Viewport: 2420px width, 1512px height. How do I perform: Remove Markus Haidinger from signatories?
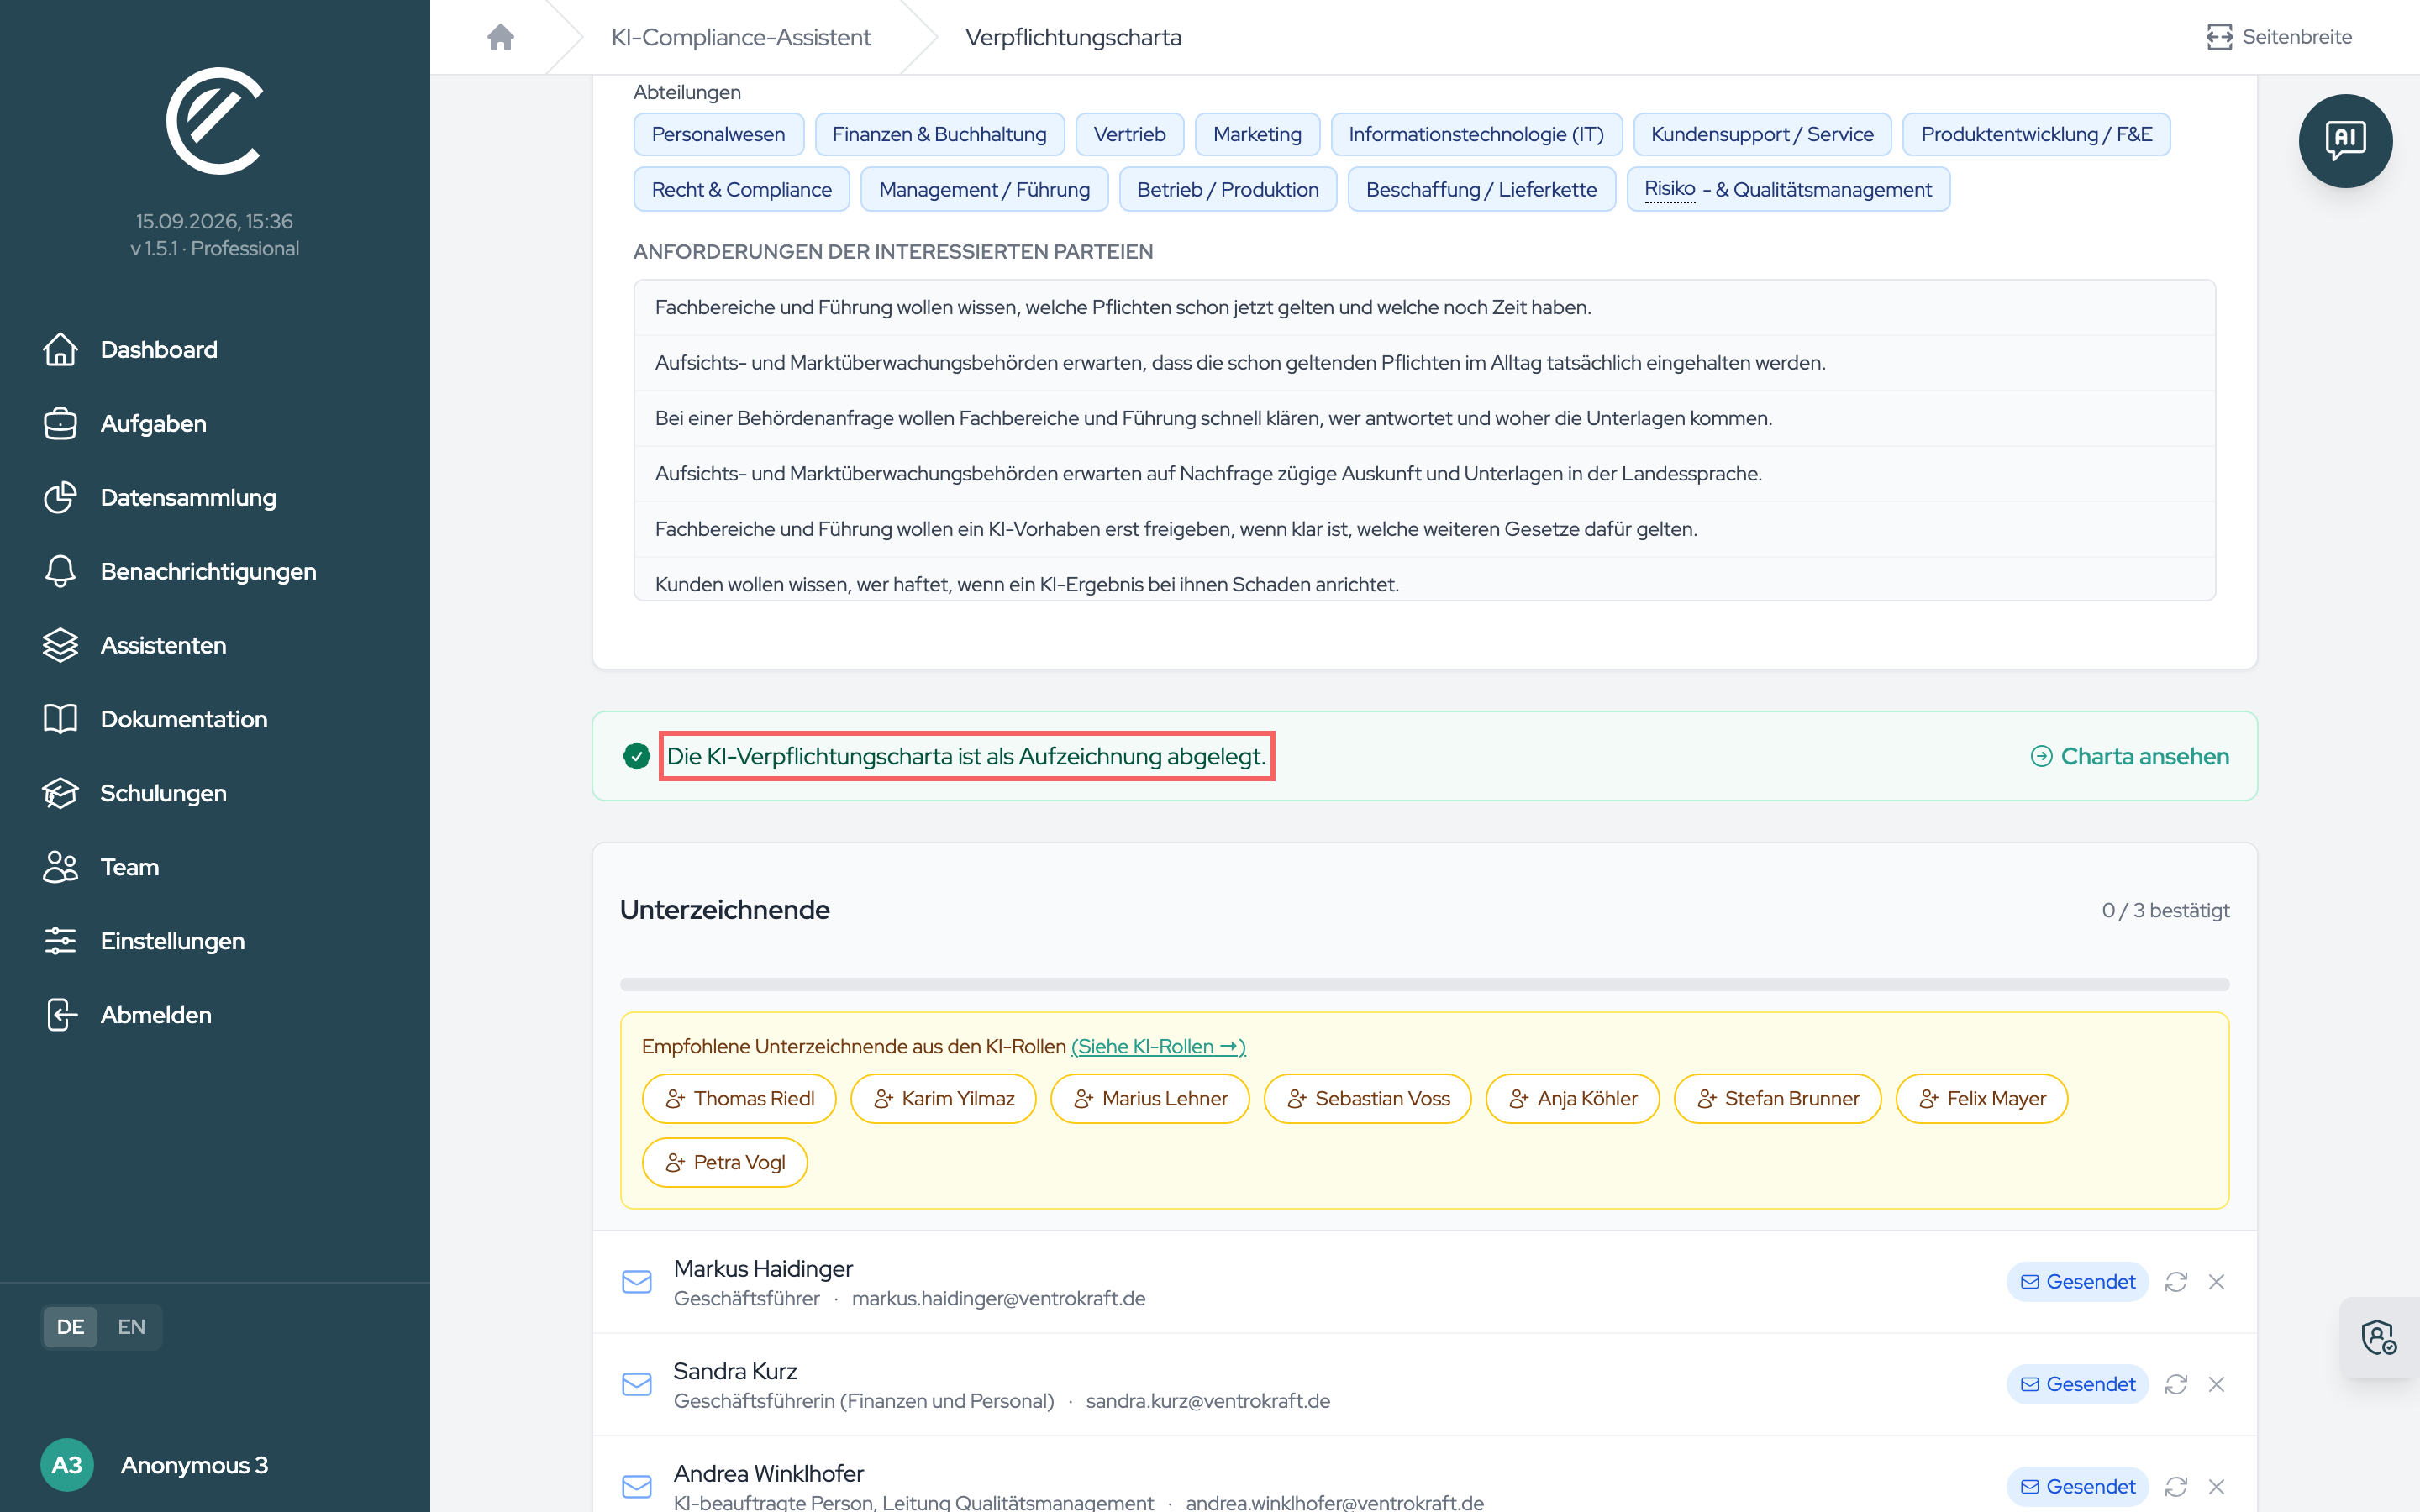click(x=2216, y=1282)
